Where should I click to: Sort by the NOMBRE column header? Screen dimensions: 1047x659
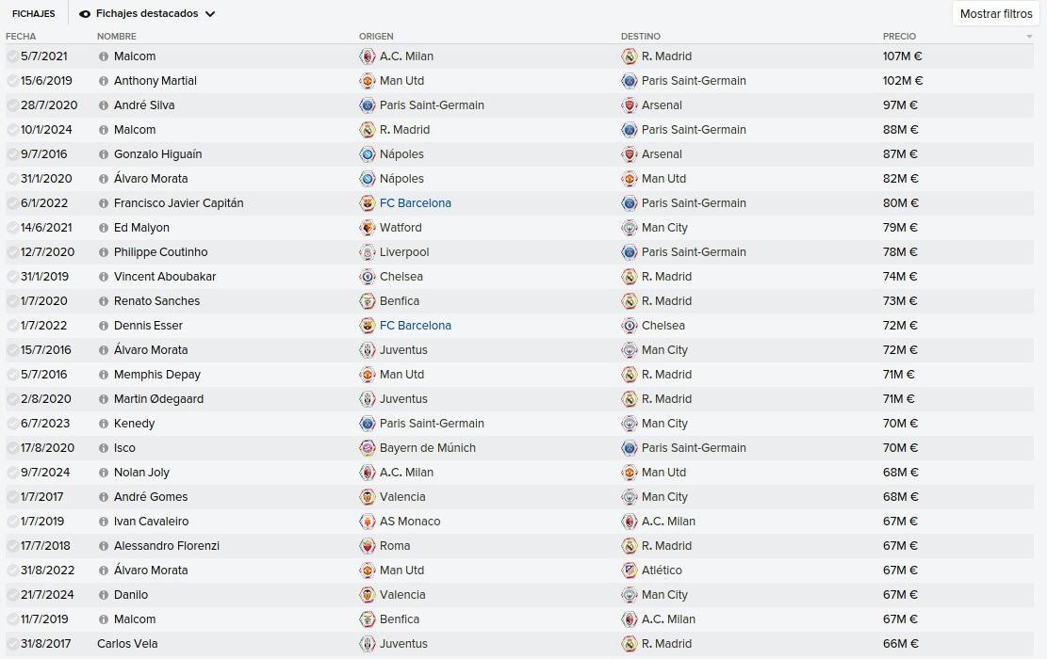tap(116, 36)
